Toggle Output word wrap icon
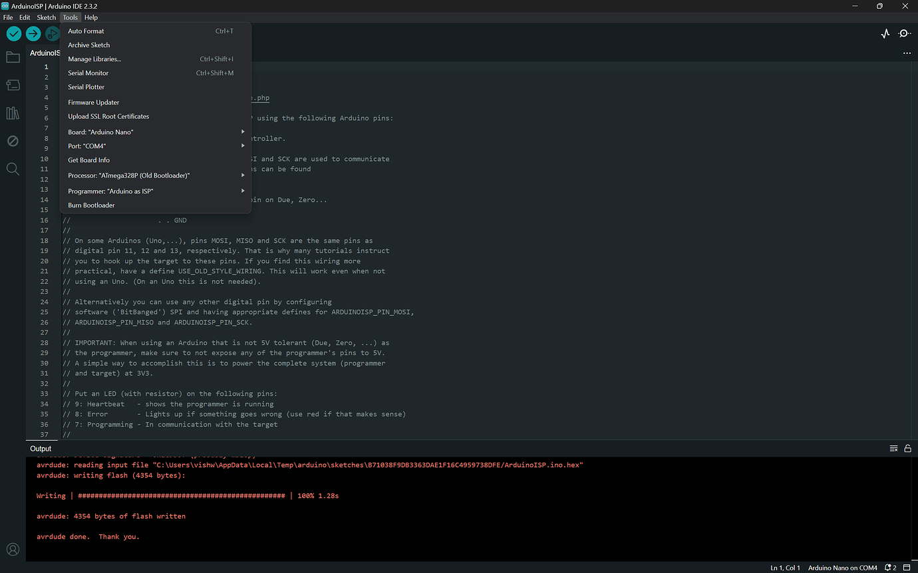 coord(893,448)
